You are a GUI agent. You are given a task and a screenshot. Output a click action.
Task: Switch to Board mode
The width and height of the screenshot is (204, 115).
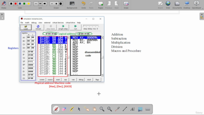click(x=160, y=5)
